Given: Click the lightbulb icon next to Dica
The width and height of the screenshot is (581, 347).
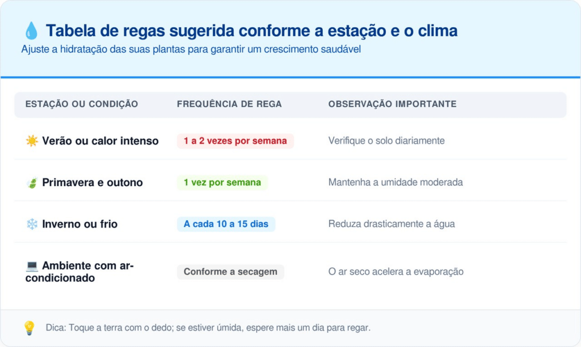Looking at the screenshot, I should coord(29,328).
